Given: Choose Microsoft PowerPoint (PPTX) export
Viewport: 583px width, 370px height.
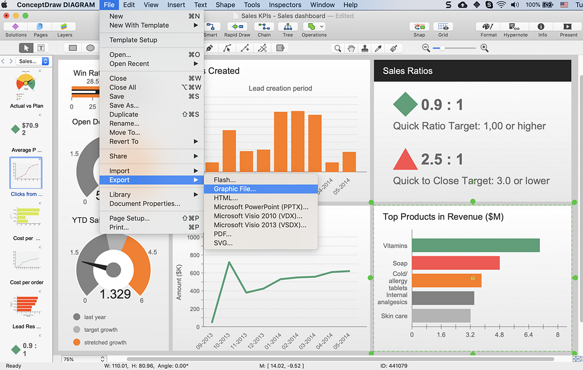Looking at the screenshot, I should point(261,207).
